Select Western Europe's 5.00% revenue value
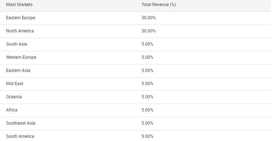 pos(148,57)
